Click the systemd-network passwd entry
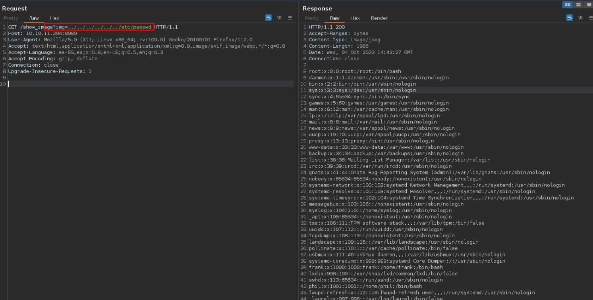Viewport: 593px width, 300px height. pyautogui.click(x=437, y=186)
